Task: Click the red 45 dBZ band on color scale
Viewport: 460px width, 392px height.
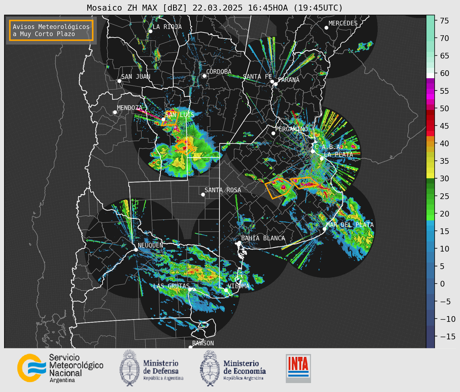Action: [430, 126]
